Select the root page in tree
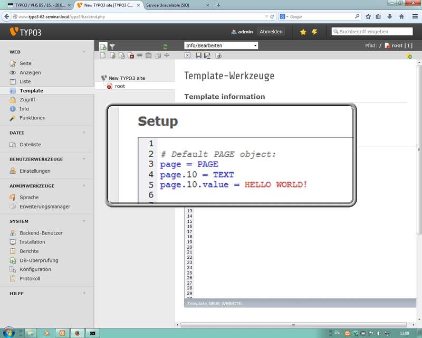The height and width of the screenshot is (338, 422). (x=120, y=86)
